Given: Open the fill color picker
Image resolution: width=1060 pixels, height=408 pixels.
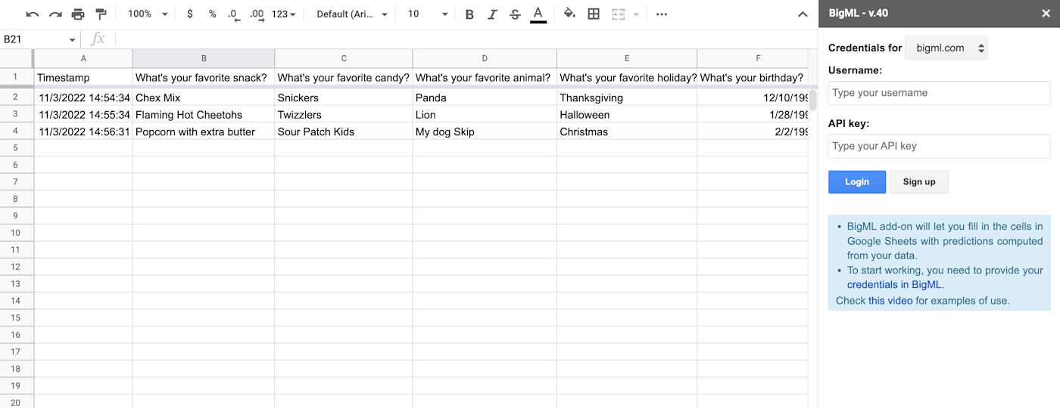Looking at the screenshot, I should [x=570, y=14].
